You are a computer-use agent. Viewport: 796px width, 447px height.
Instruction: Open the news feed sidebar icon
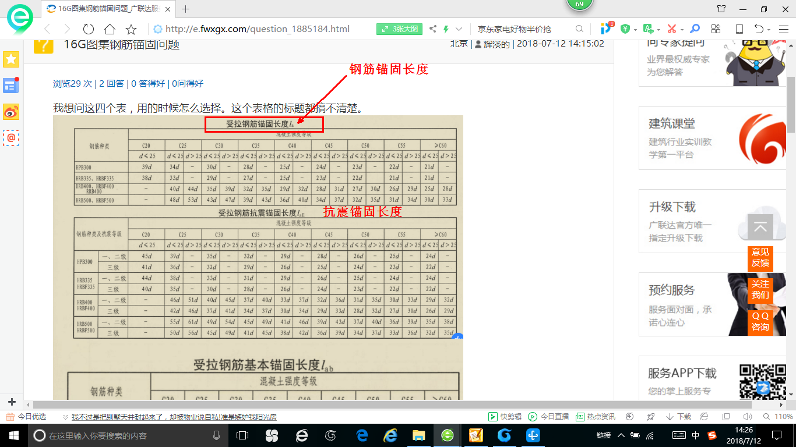pyautogui.click(x=11, y=86)
